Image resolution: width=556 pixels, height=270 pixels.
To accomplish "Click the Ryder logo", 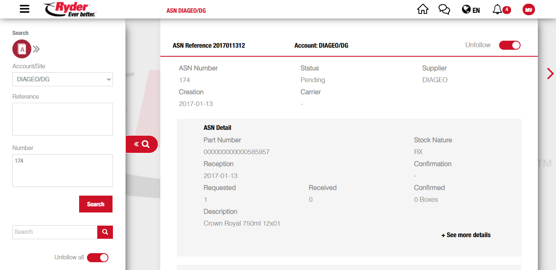I will click(70, 9).
